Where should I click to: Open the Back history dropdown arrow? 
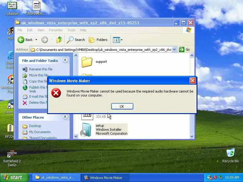pos(36,40)
